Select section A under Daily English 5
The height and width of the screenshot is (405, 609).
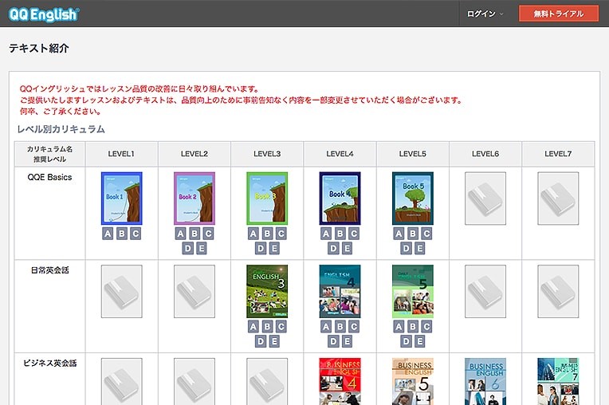(x=399, y=327)
